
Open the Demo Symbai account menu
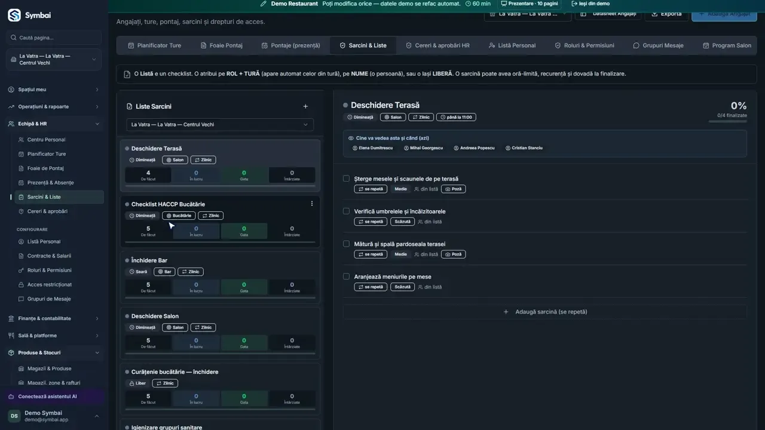tap(54, 416)
